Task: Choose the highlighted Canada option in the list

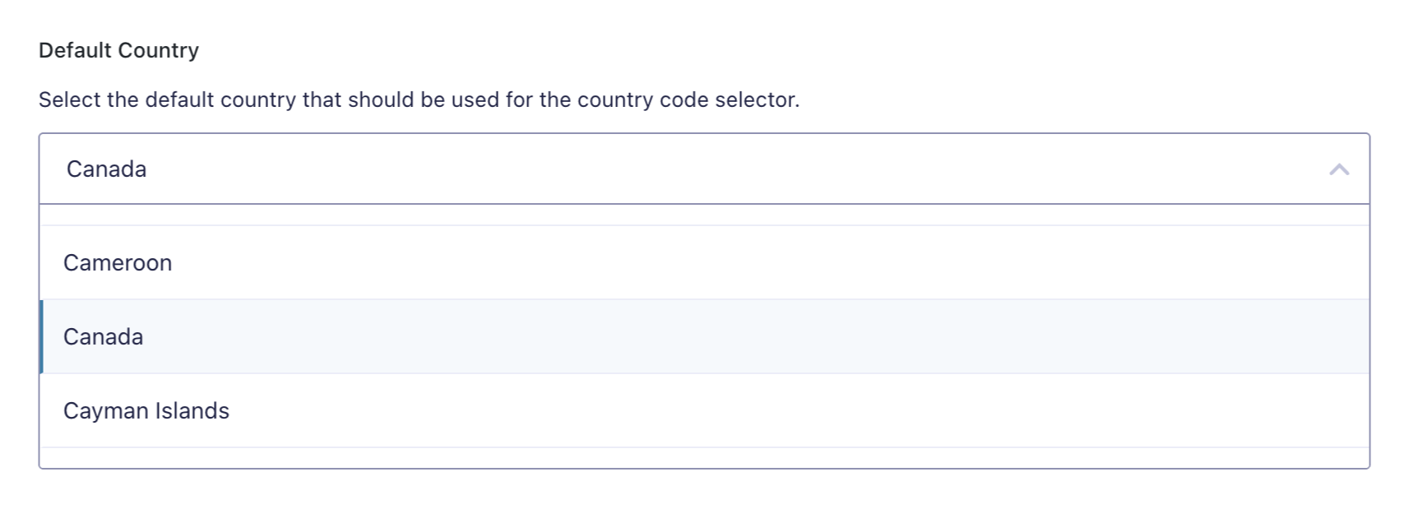Action: (x=104, y=337)
